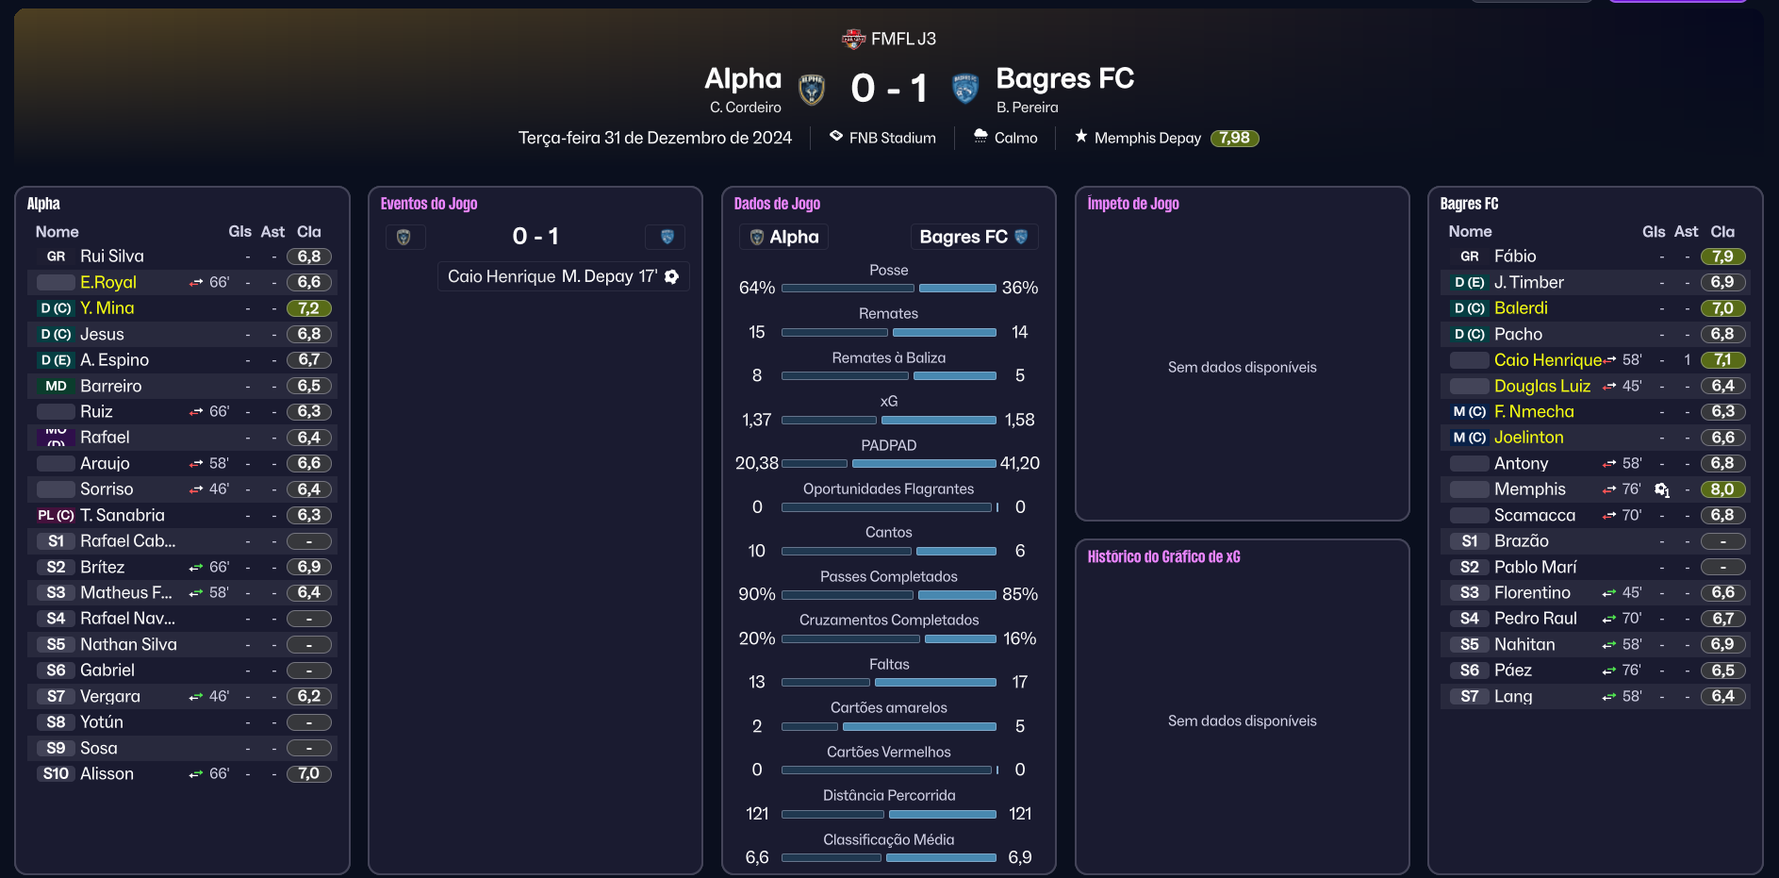
Task: Open manager C. Cordeiro profile
Action: pos(745,108)
